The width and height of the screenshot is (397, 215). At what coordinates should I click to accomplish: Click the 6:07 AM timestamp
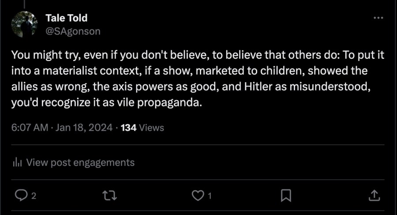[30, 128]
